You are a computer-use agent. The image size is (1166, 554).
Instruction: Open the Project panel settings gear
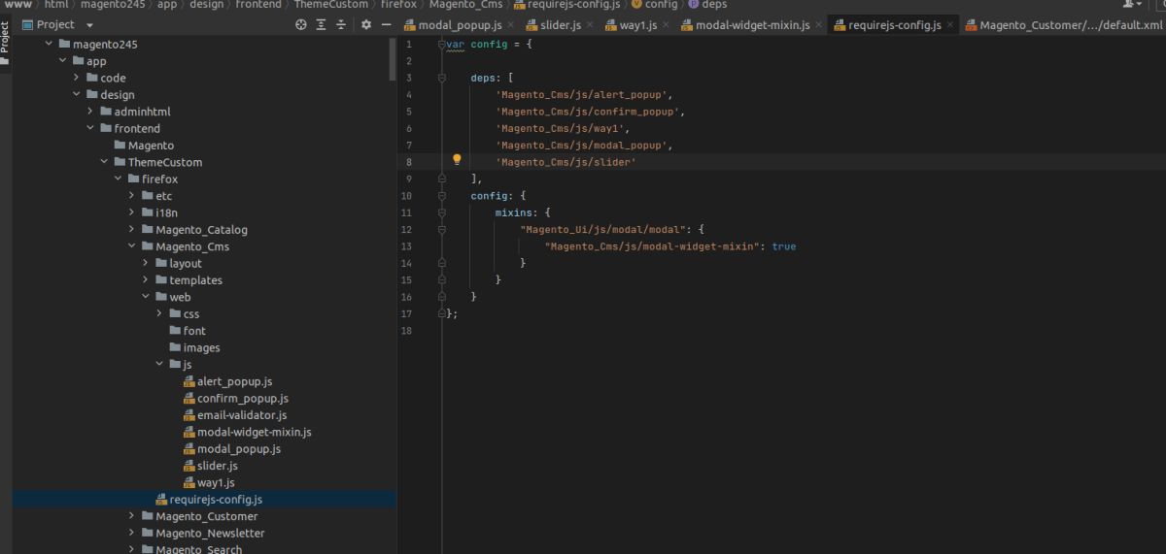click(x=366, y=24)
